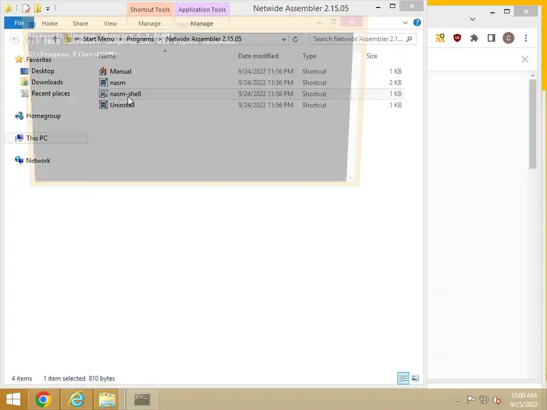Open Google Chrome from the taskbar
547x410 pixels.
pyautogui.click(x=43, y=399)
